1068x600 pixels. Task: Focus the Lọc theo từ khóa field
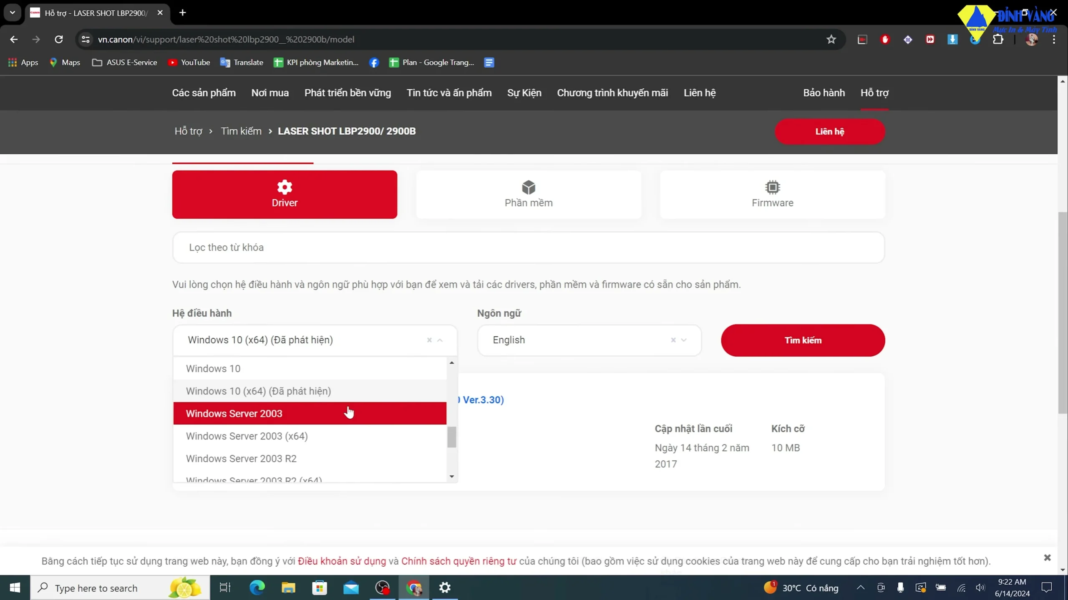(529, 247)
